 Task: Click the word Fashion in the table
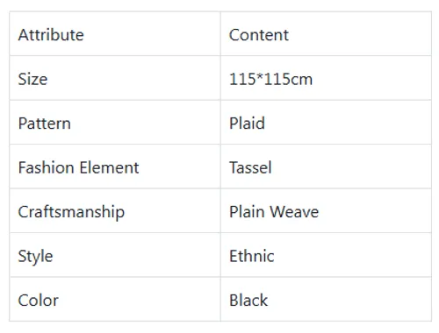(x=46, y=167)
